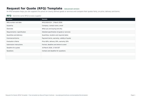Click the green 'RFQ' section heading

point(9,16)
